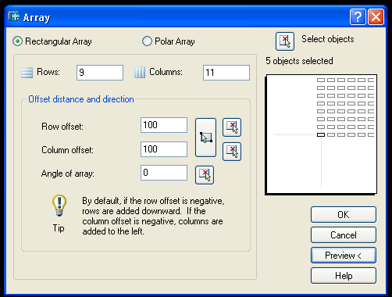Click the Columns vertical-bars icon
This screenshot has height=297, width=392.
(140, 73)
